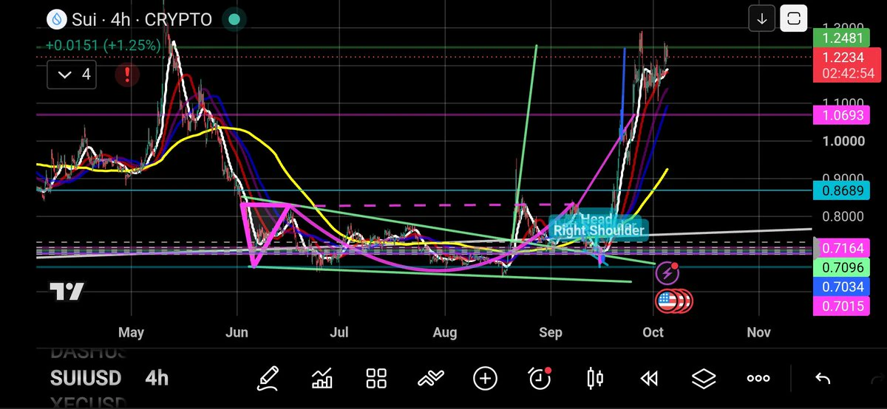Screen dimensions: 887x409
Task: Click the Right Shoulder pattern label
Action: point(599,230)
